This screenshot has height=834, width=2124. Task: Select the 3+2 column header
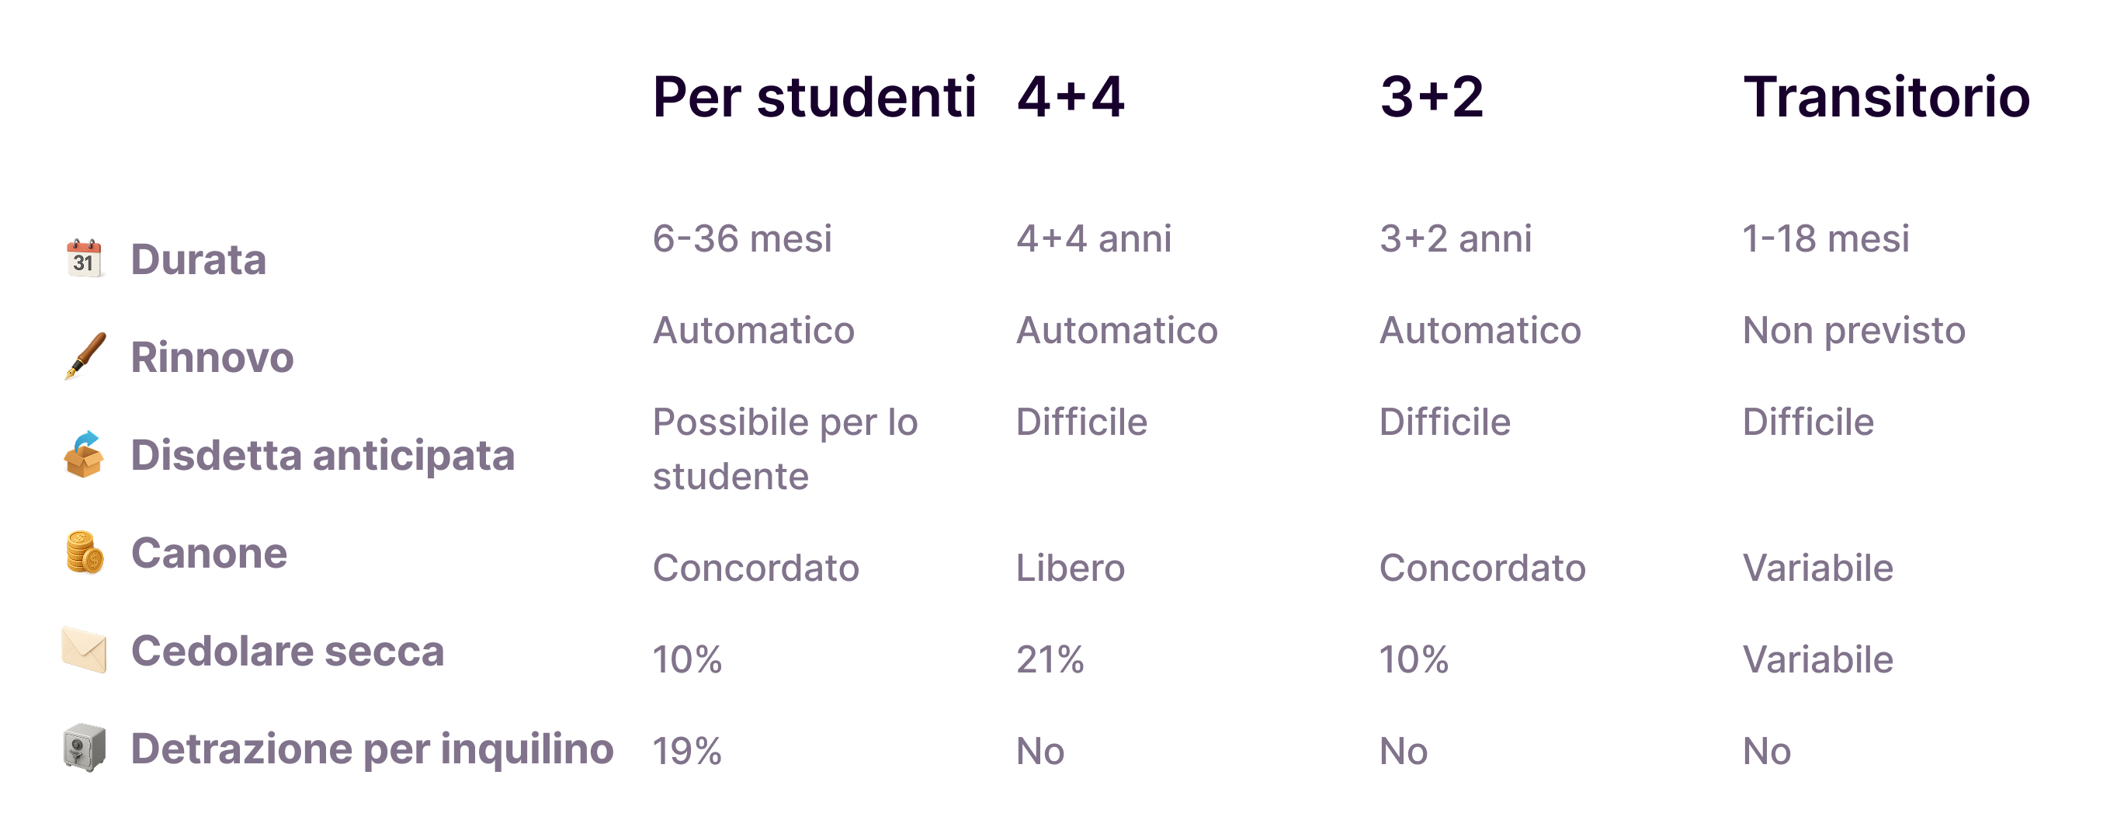pos(1432,97)
